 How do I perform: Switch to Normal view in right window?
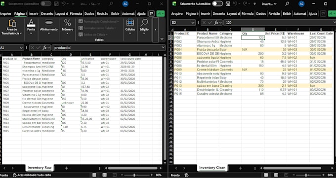click(x=266, y=175)
